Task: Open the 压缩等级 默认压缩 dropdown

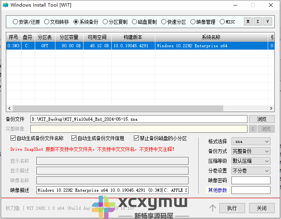Action: [251, 161]
